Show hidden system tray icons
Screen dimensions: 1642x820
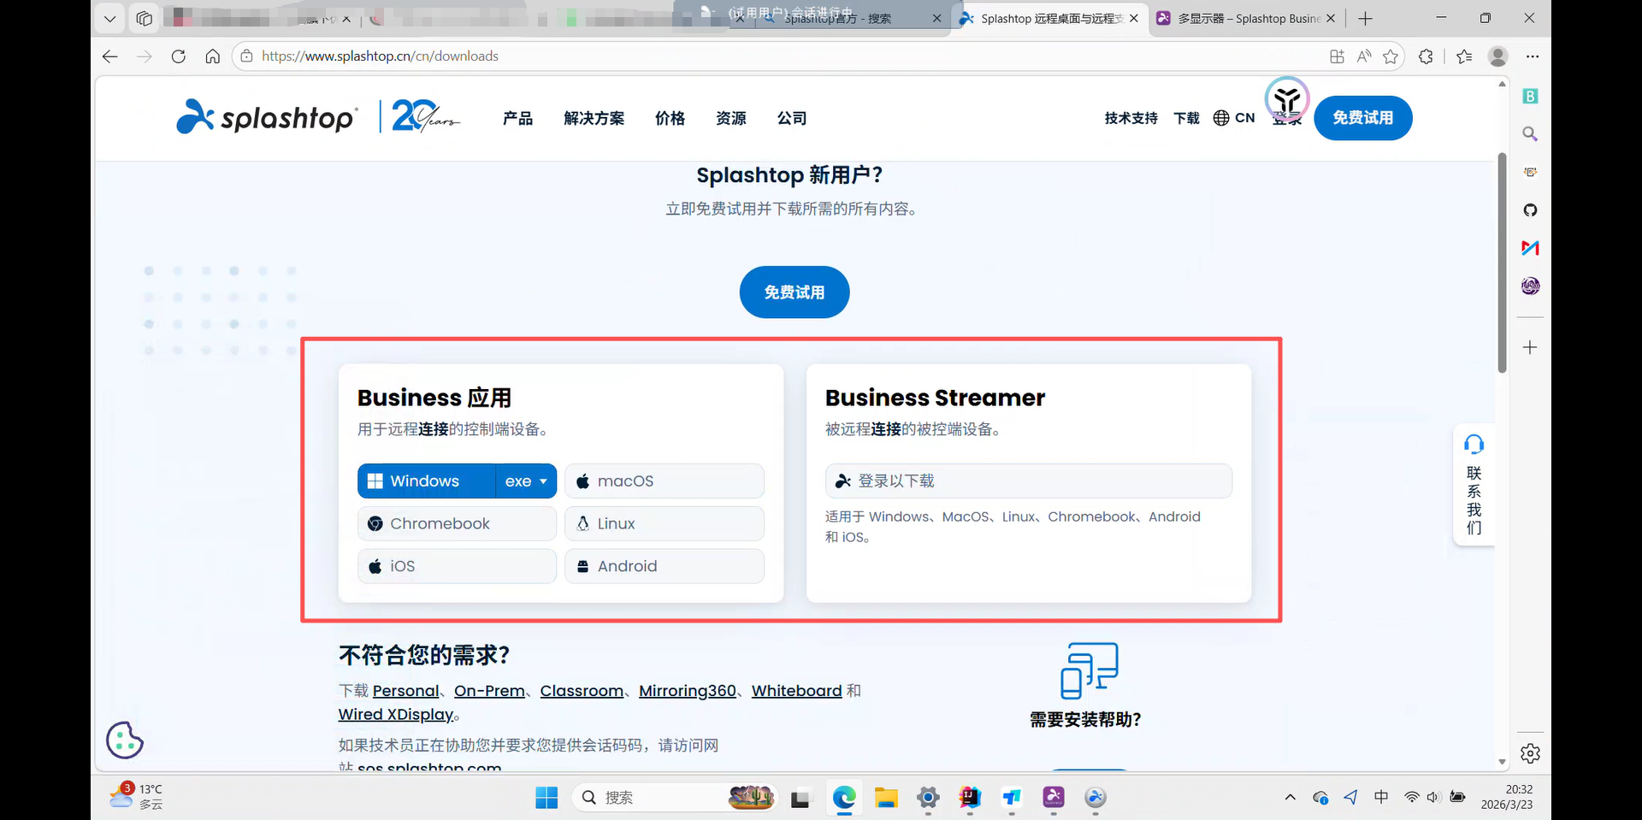(x=1290, y=798)
